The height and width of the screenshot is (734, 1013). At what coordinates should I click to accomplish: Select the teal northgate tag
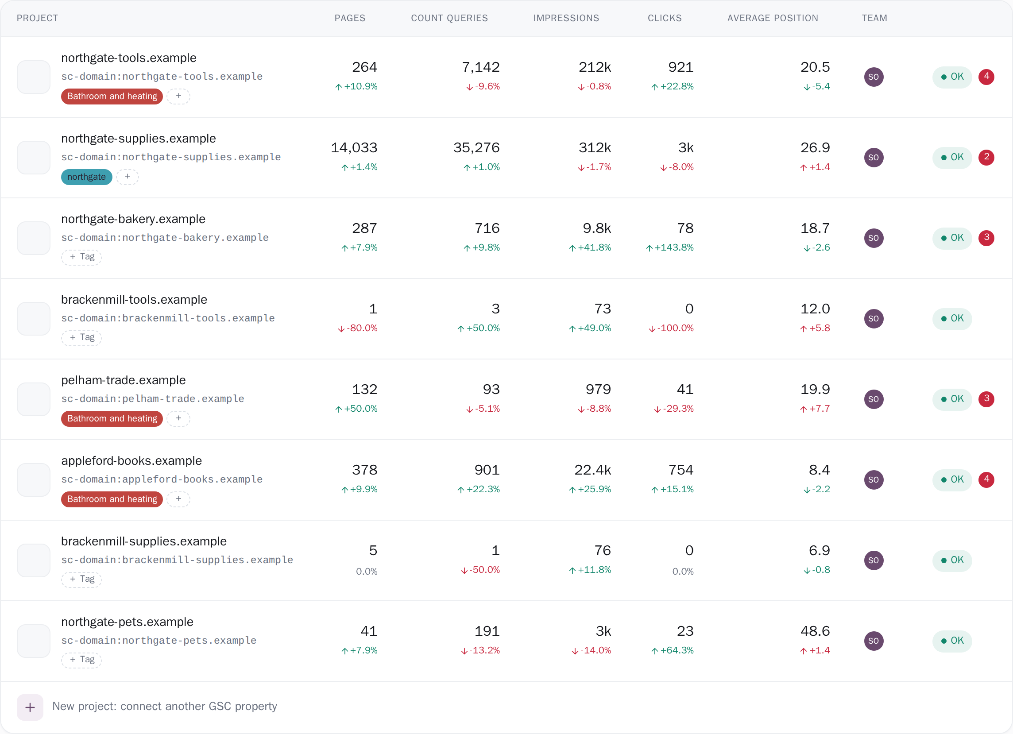click(87, 177)
